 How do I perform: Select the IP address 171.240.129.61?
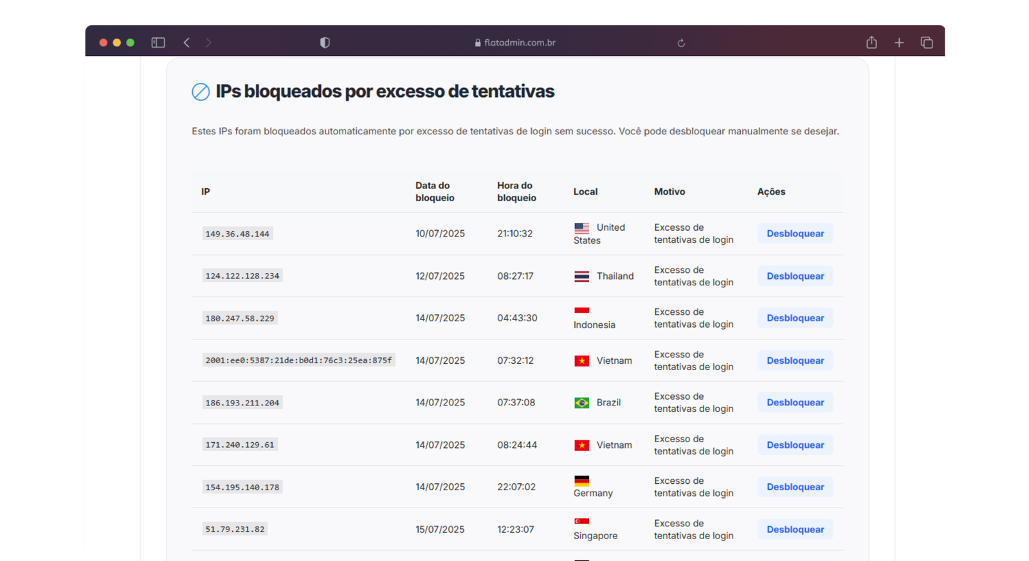pos(239,445)
